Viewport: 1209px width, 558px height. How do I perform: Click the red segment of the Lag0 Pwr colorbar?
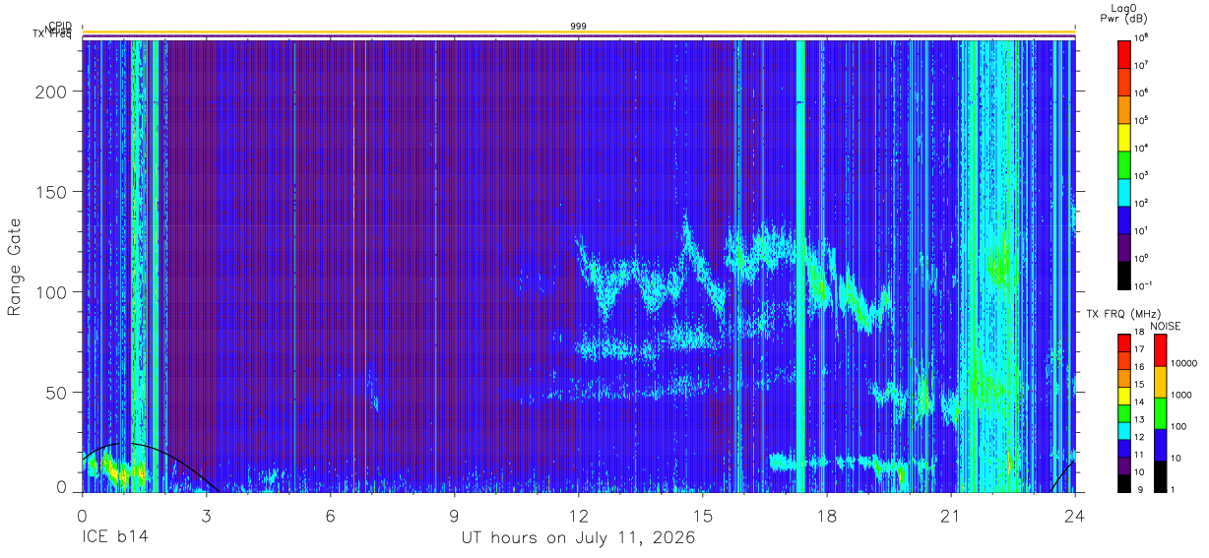click(x=1124, y=53)
